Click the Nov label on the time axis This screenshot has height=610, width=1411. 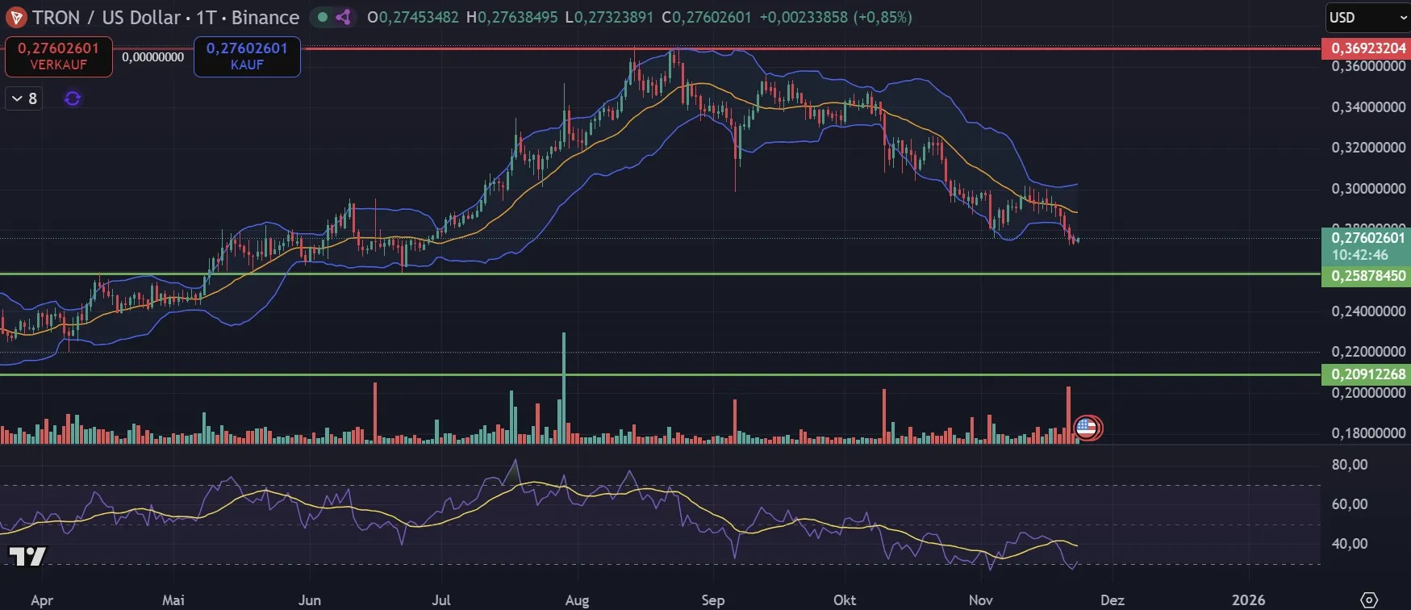(x=981, y=600)
